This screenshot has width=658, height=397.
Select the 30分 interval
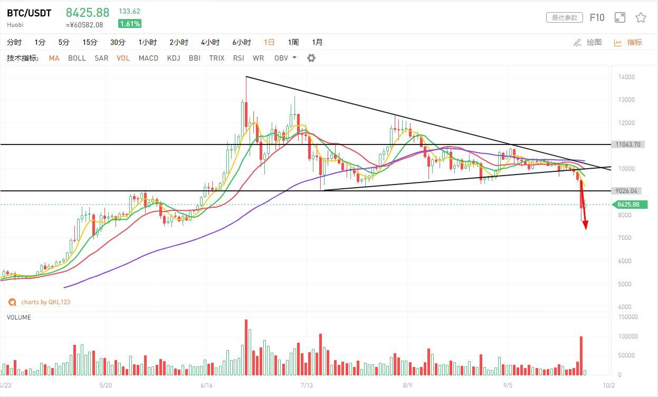118,42
